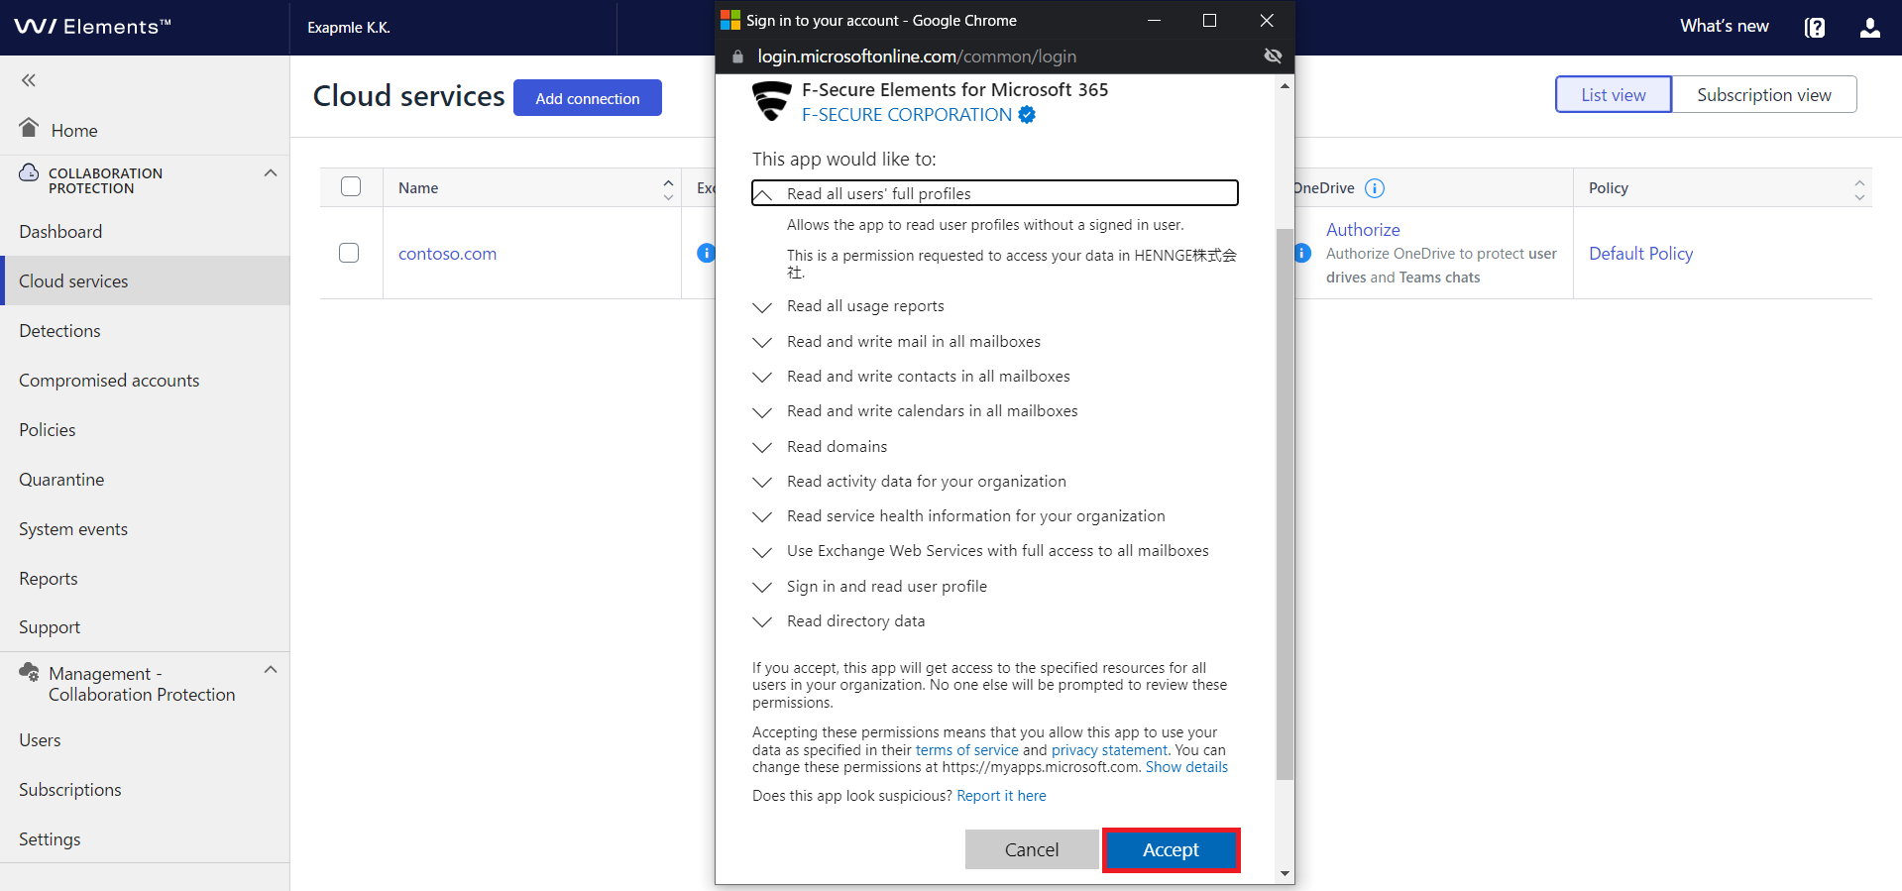
Task: Switch to Subscription view tab
Action: 1764,94
